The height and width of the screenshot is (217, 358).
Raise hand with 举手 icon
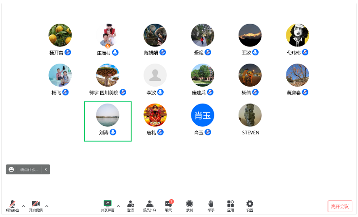pyautogui.click(x=210, y=204)
